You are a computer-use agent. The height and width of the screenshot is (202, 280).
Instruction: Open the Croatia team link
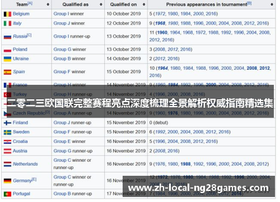point(20,141)
